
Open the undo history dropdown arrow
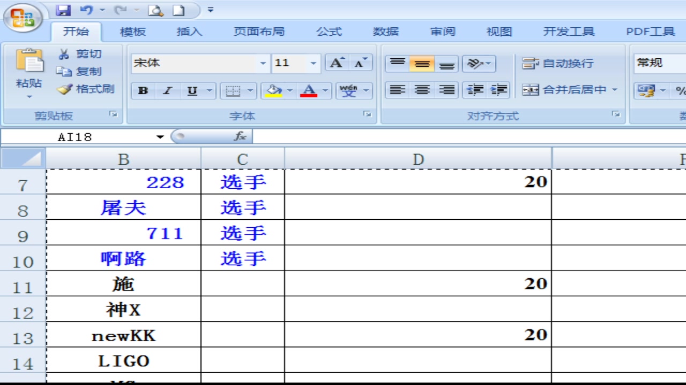coord(102,10)
